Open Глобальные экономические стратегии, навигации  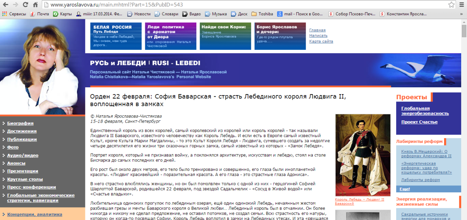pyautogui.click(x=41, y=198)
